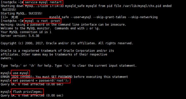Click the 'Starting MySQL. SUCCESS!' line
The width and height of the screenshot is (186, 99).
coord(22,13)
